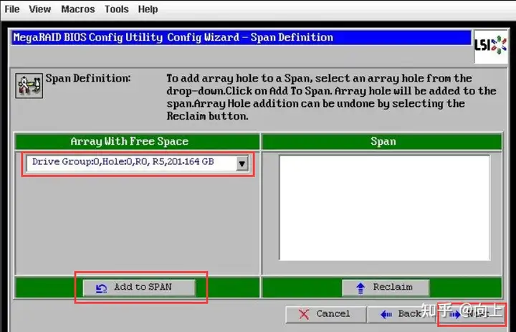Viewport: 516px width, 332px height.
Task: Click the Add To Span instruction paragraph
Action: tap(330, 98)
